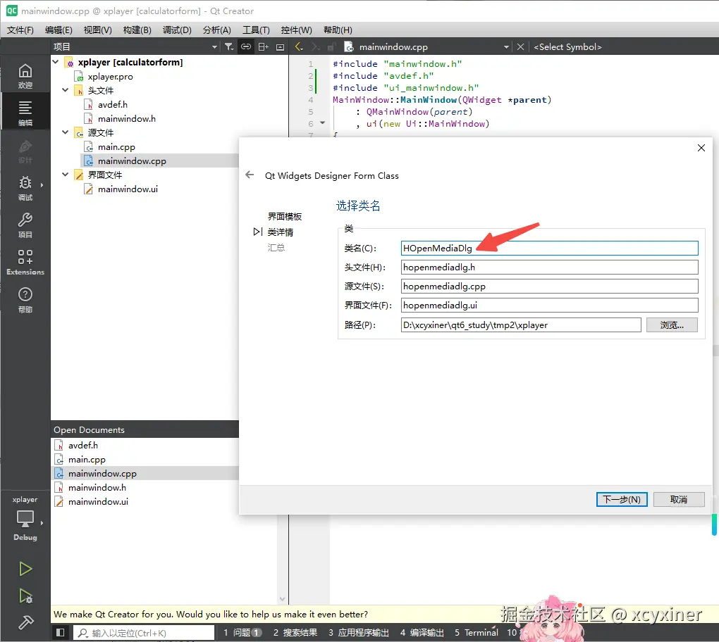
Task: Run the project with green play button
Action: pyautogui.click(x=25, y=569)
